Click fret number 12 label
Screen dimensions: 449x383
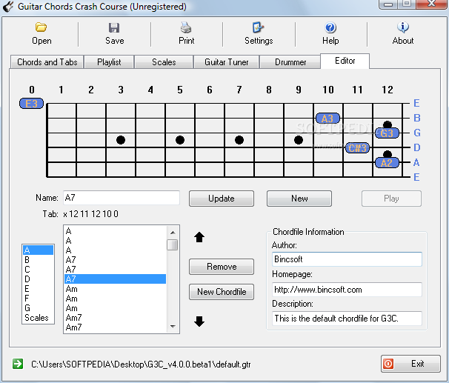pyautogui.click(x=388, y=90)
